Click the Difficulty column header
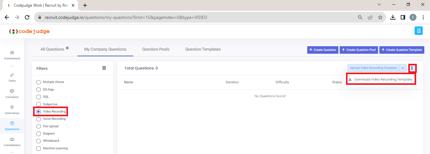 282,82
